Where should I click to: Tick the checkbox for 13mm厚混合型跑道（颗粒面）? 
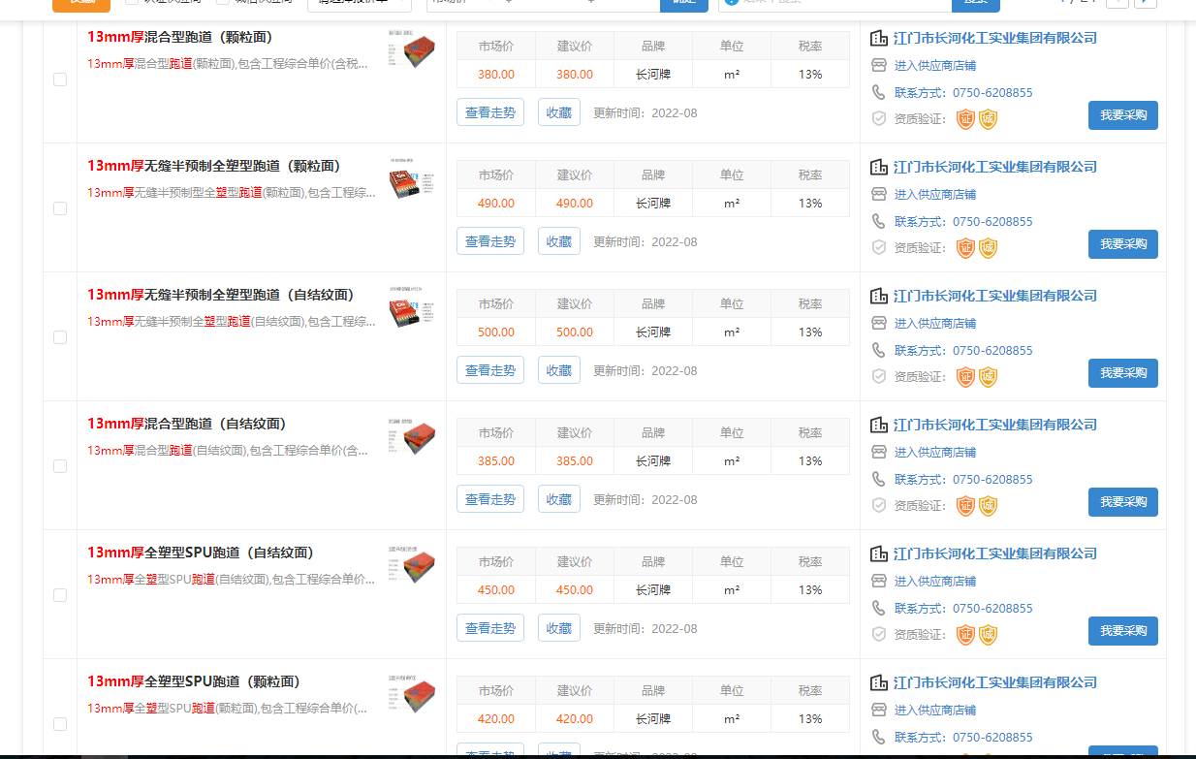[x=60, y=79]
